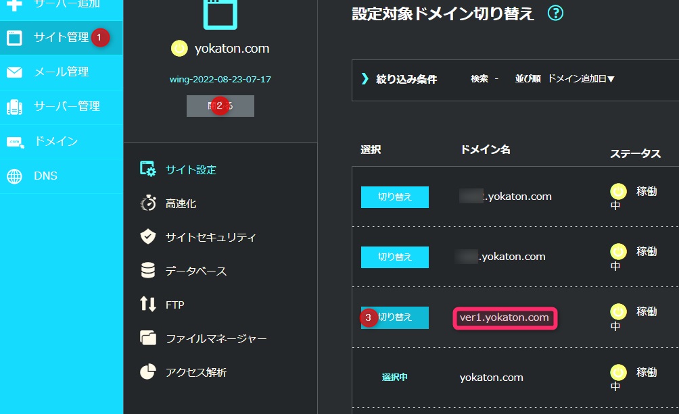Click the ver1.yokaton.com domain name
679x414 pixels.
[x=504, y=317]
